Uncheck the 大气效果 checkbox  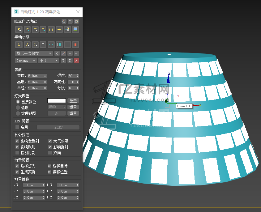click(x=50, y=141)
